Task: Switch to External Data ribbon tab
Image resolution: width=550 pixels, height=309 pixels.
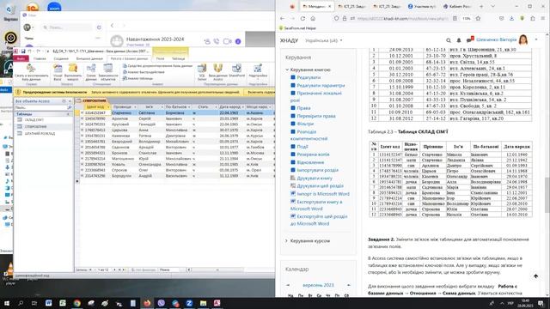Action: click(89, 58)
